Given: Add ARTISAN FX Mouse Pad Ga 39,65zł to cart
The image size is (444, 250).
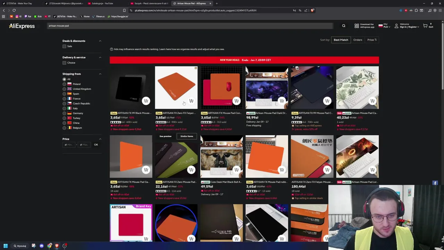Looking at the screenshot, I should click(146, 170).
